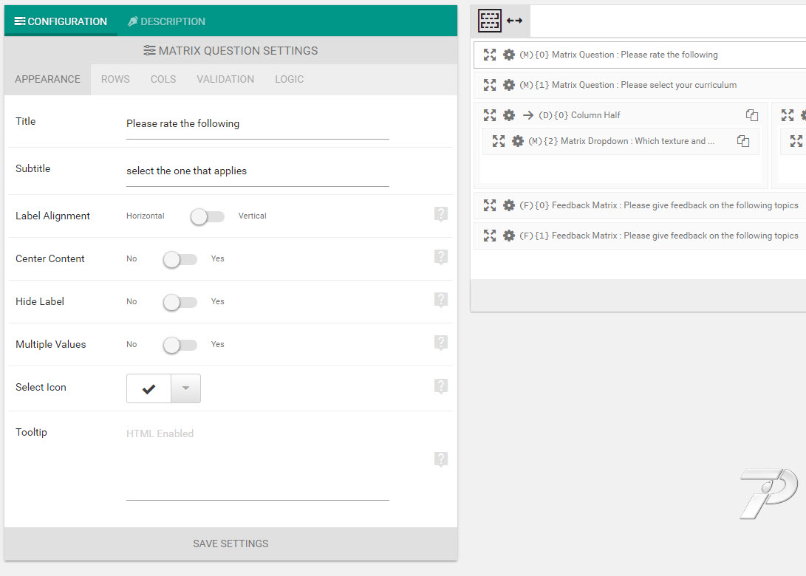
Task: Click help icon for Hide Label
Action: 441,300
